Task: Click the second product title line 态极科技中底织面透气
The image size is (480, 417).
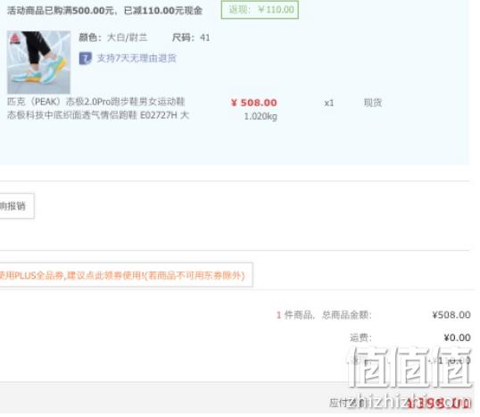Action: coord(98,115)
